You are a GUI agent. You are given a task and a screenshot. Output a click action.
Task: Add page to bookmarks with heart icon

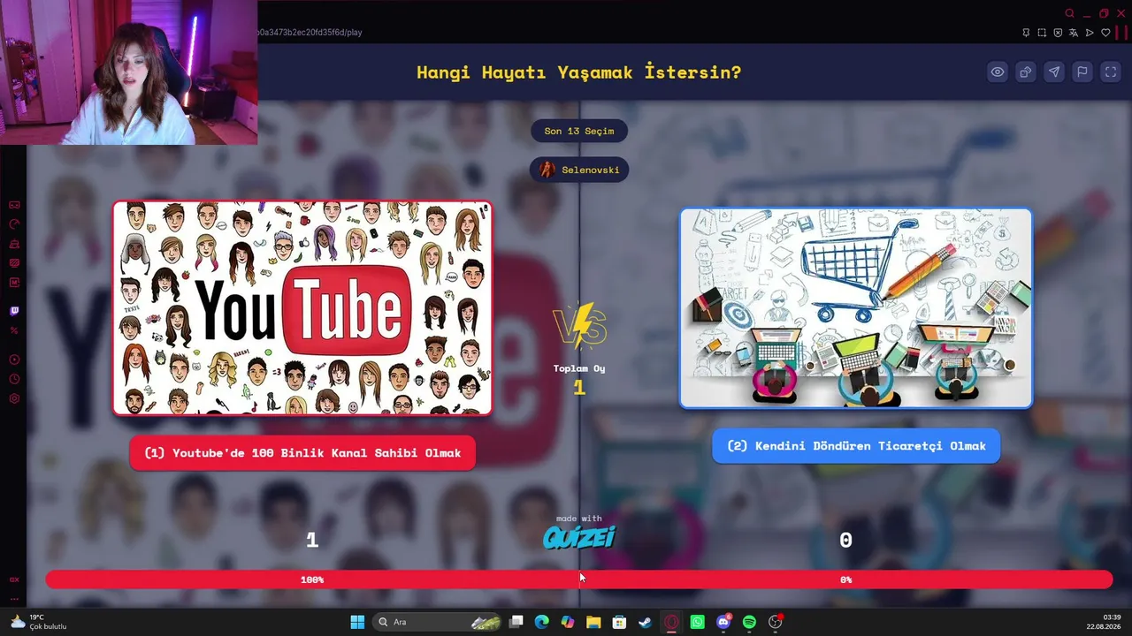point(1105,33)
